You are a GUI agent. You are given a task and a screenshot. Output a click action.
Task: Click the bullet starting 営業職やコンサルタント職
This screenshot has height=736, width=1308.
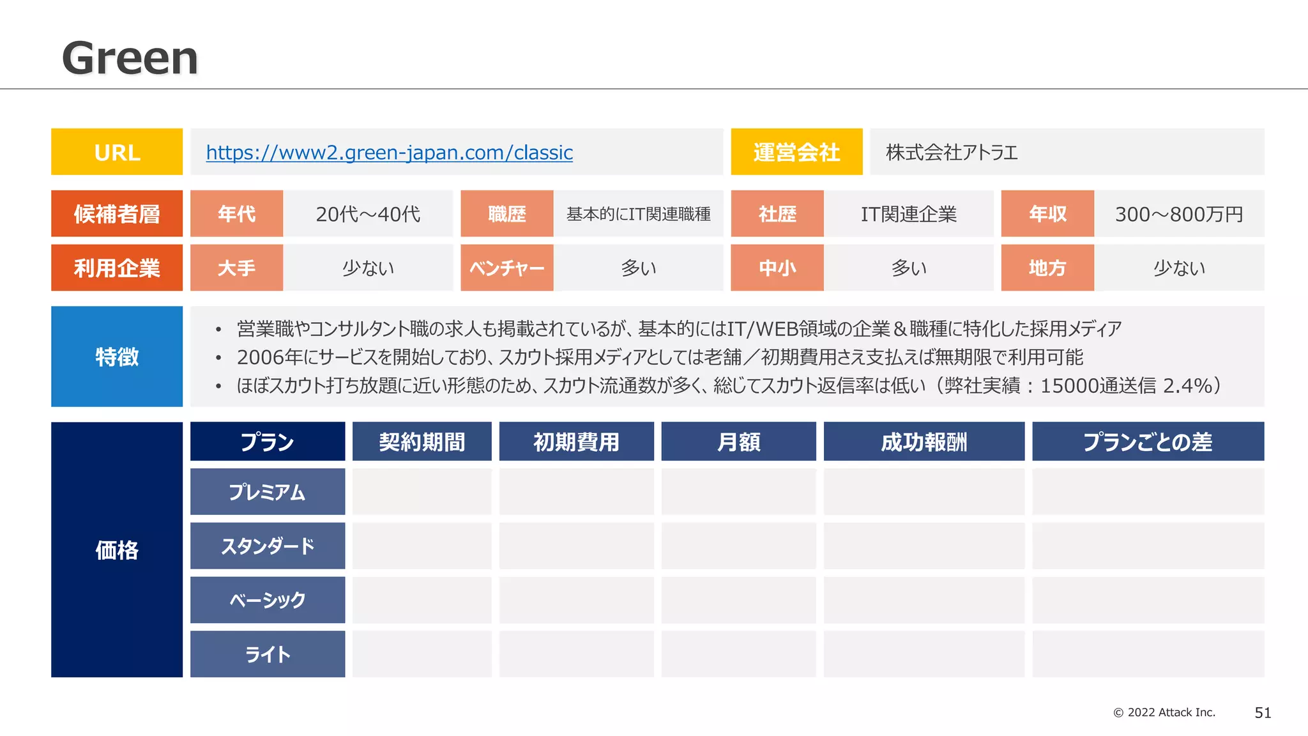click(679, 328)
